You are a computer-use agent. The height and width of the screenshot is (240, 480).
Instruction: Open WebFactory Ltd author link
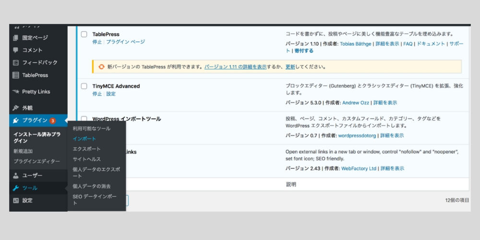[x=359, y=168]
